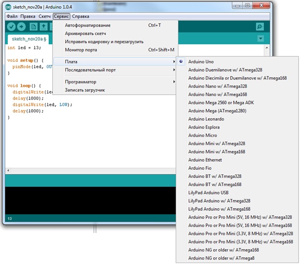Pick Arduino Mega 2560 or Mega ADK
The image size is (301, 266).
point(237,103)
